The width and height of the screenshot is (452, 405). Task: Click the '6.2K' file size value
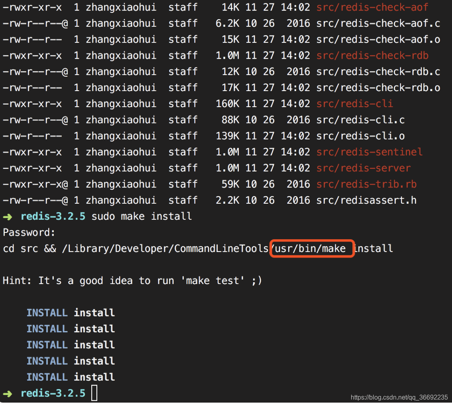[x=227, y=24]
